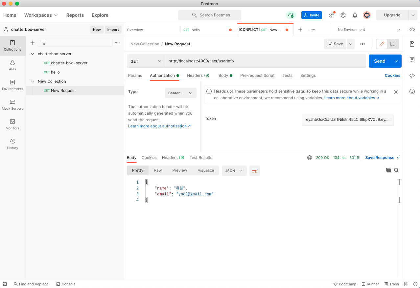Open the Environments sidebar panel
Image resolution: width=420 pixels, height=288 pixels.
[x=12, y=85]
